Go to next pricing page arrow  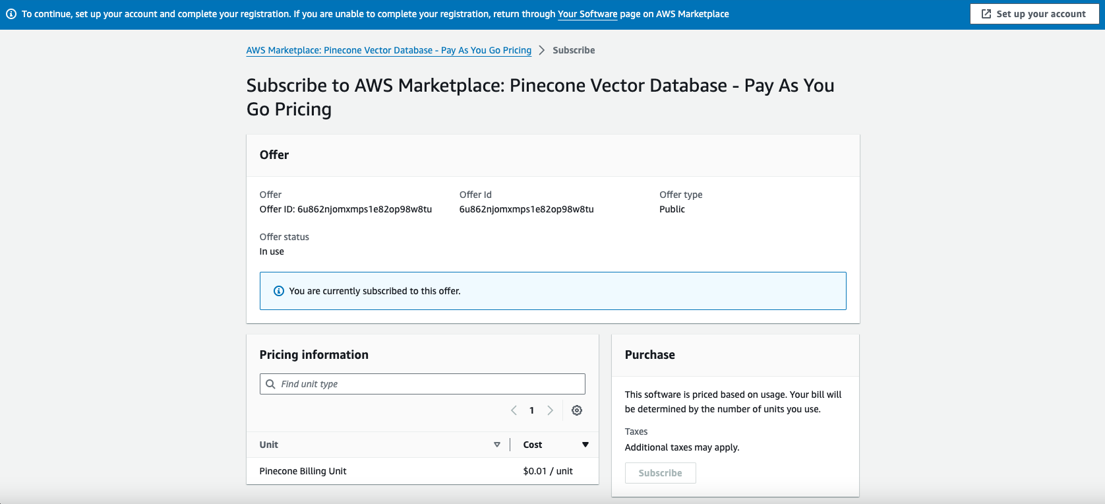pyautogui.click(x=550, y=410)
